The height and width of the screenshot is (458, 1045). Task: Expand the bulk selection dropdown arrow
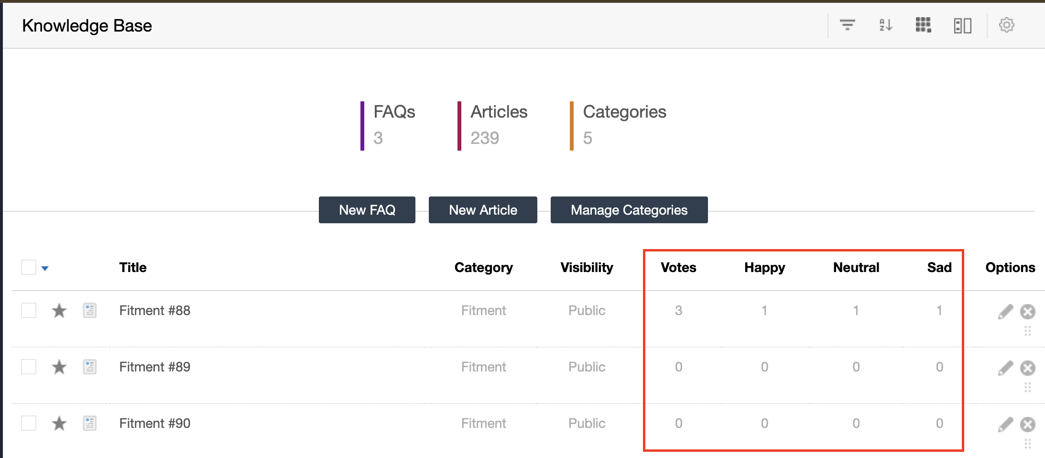[x=45, y=268]
